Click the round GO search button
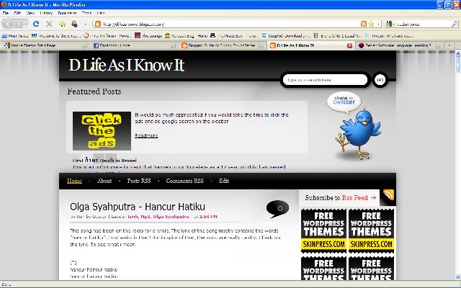 pos(380,80)
